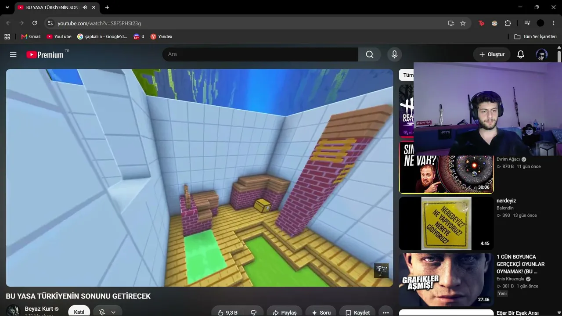This screenshot has height=316, width=562.
Task: Open a new browser tab
Action: point(107,7)
